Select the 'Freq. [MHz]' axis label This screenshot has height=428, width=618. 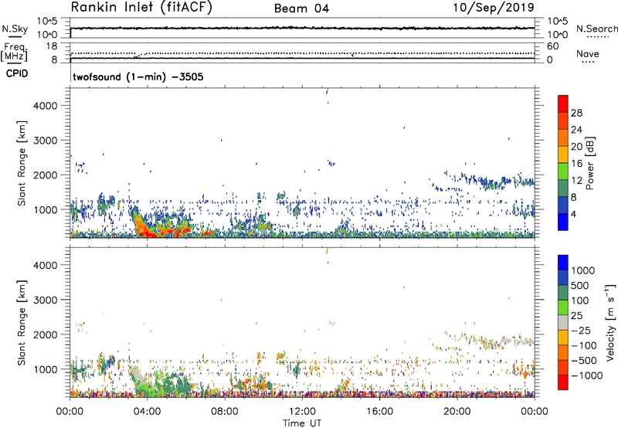[x=15, y=52]
